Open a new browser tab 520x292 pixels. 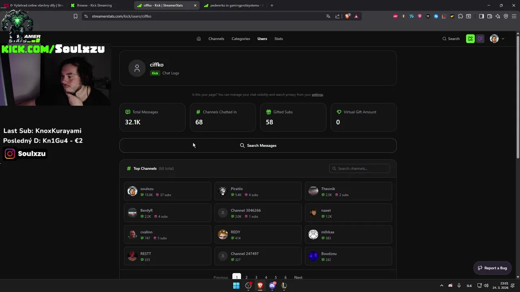click(272, 5)
